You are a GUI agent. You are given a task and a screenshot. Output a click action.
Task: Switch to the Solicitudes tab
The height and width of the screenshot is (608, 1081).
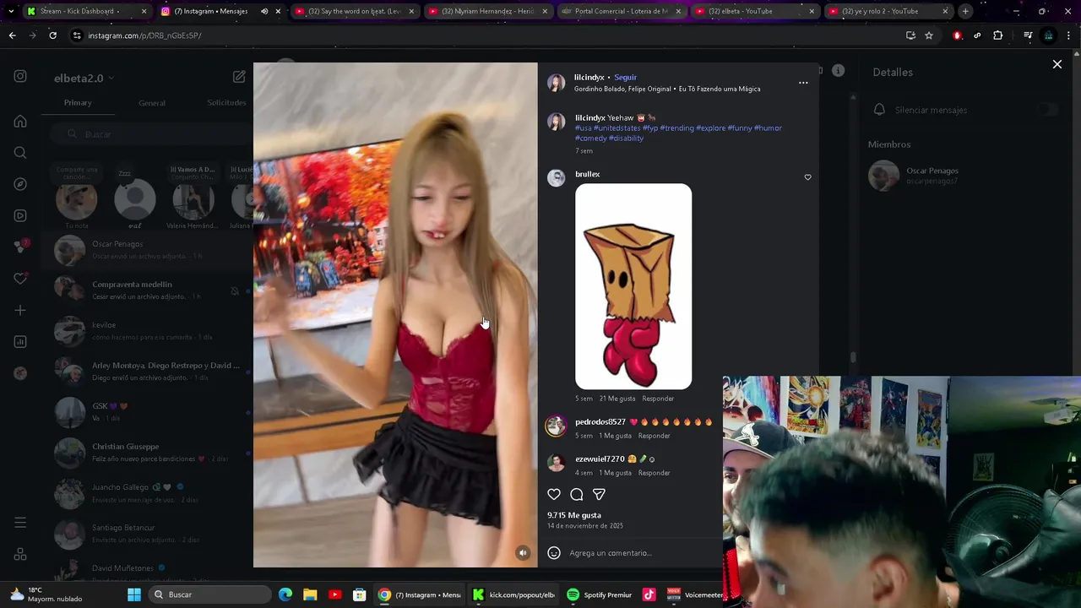[x=226, y=103]
